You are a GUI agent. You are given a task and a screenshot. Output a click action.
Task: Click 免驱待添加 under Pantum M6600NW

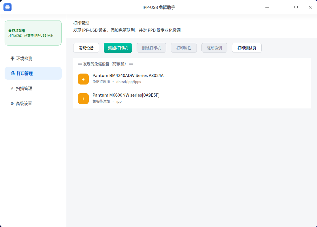(101, 101)
